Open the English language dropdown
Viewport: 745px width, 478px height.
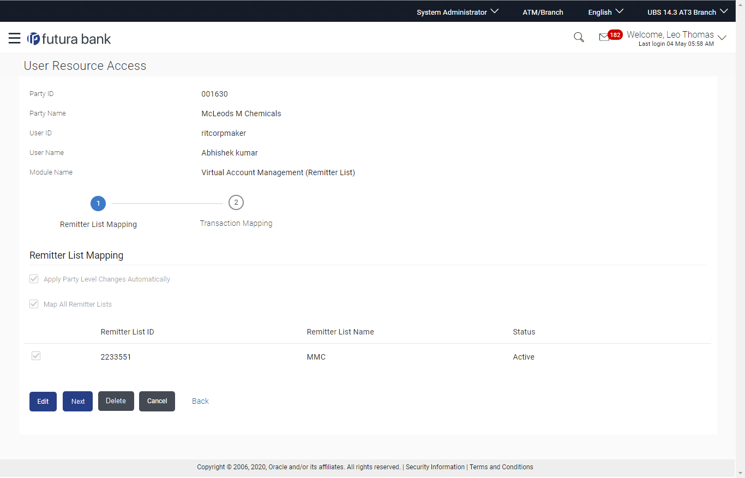[x=605, y=12]
